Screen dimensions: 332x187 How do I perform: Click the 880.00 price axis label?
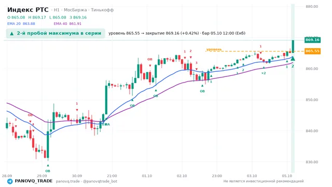tap(312, 7)
